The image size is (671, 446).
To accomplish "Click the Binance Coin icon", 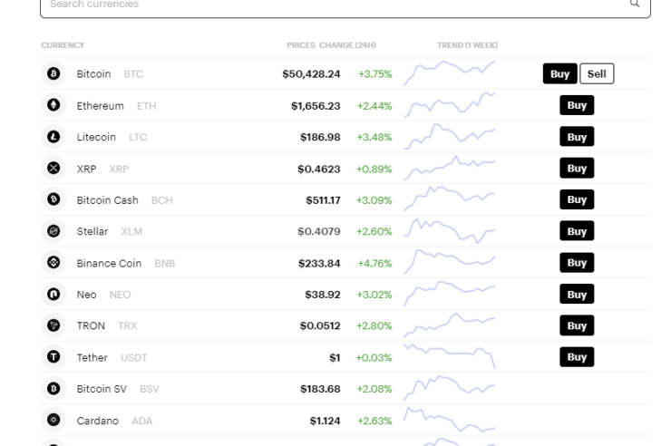I will coord(53,263).
